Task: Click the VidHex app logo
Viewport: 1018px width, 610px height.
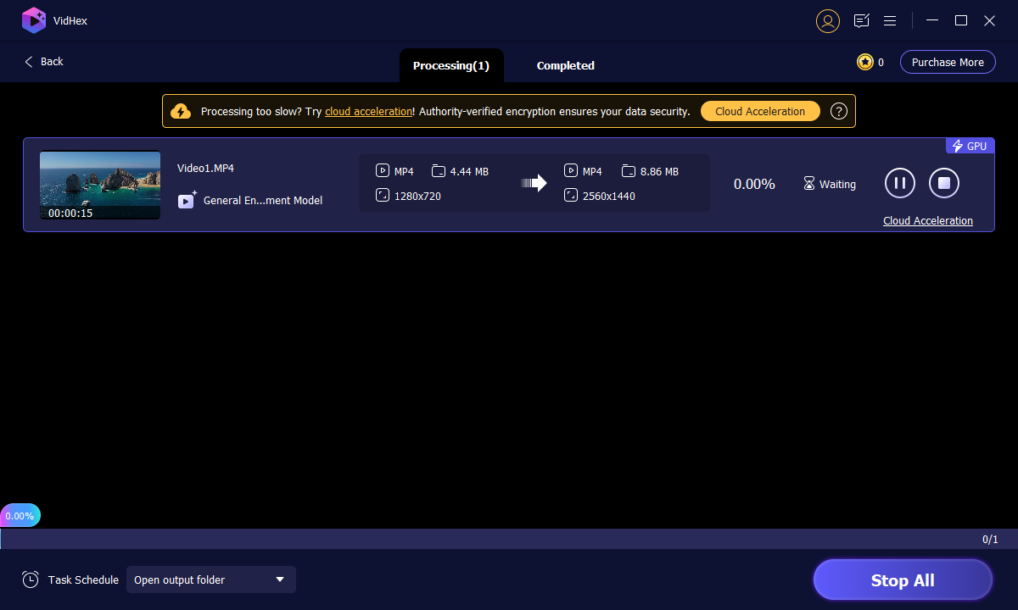Action: coord(33,19)
